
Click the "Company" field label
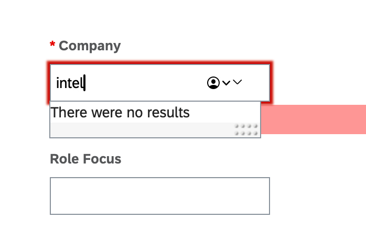tap(90, 46)
